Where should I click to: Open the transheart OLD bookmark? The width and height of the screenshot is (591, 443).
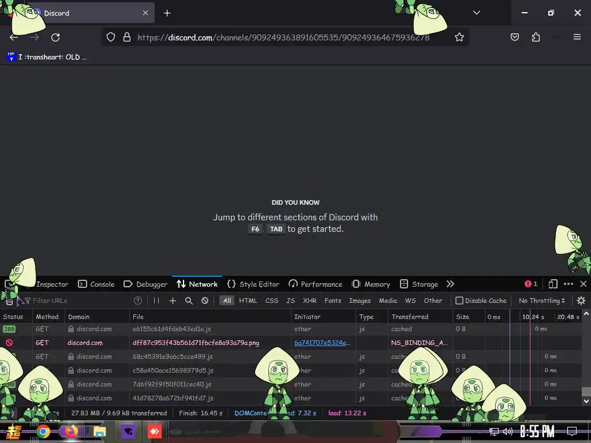point(47,57)
